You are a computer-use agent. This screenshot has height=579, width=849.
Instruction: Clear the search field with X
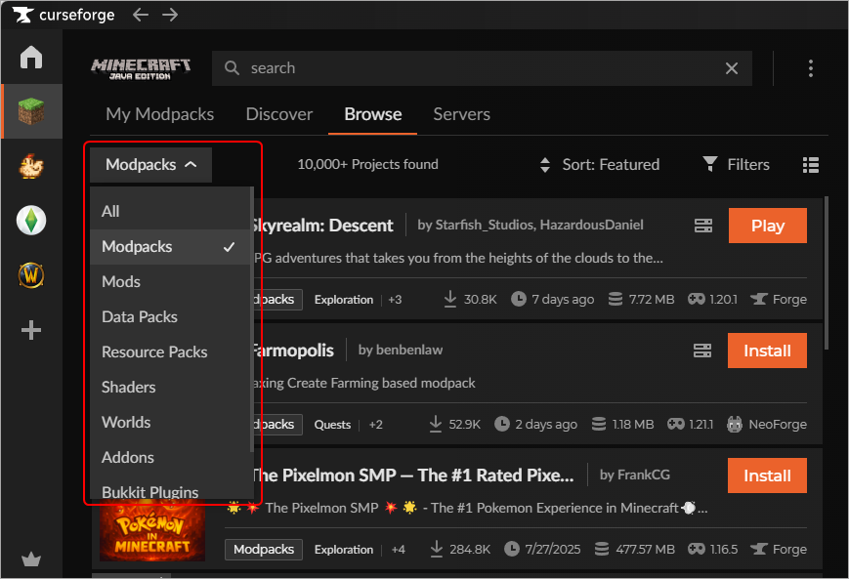pos(732,68)
